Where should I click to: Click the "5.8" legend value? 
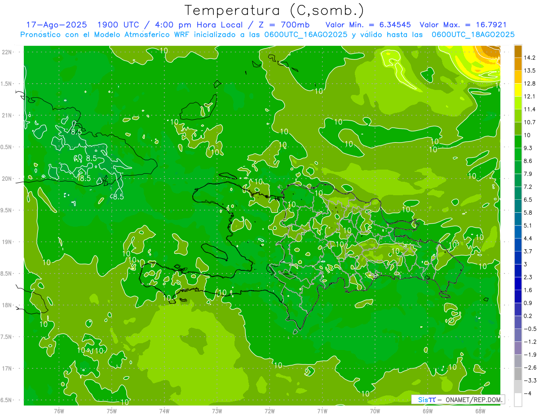[x=528, y=212]
